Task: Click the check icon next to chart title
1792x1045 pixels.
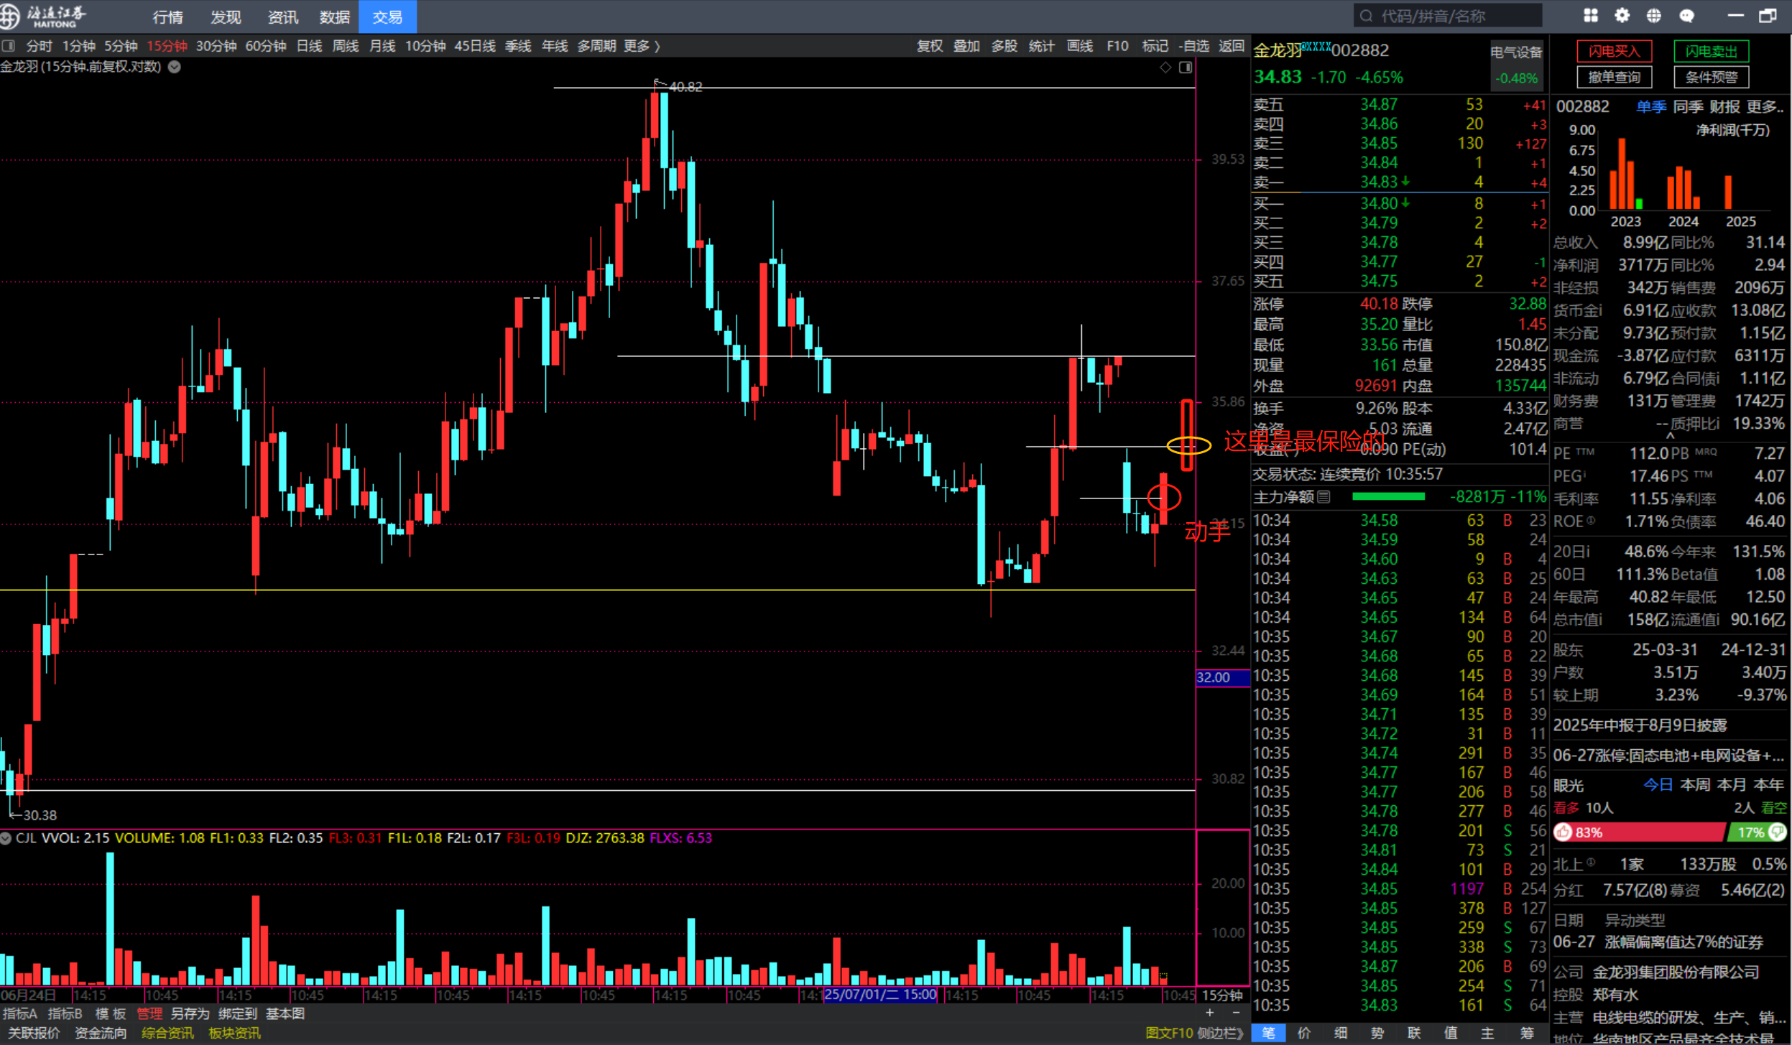Action: click(x=174, y=67)
